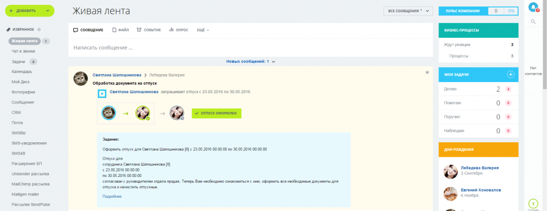Click the Online contacts counter circle
Screen dimensions: 547x211
point(533,204)
